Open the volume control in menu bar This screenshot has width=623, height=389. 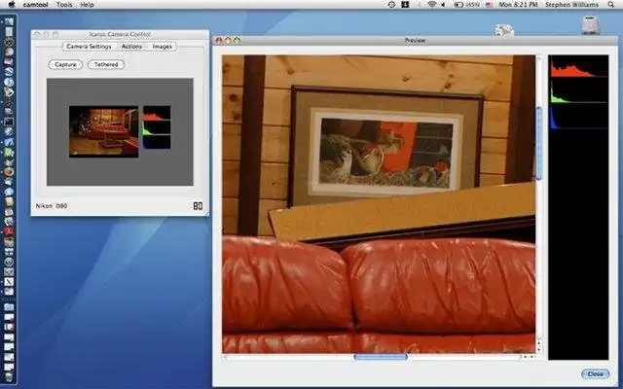(x=443, y=5)
